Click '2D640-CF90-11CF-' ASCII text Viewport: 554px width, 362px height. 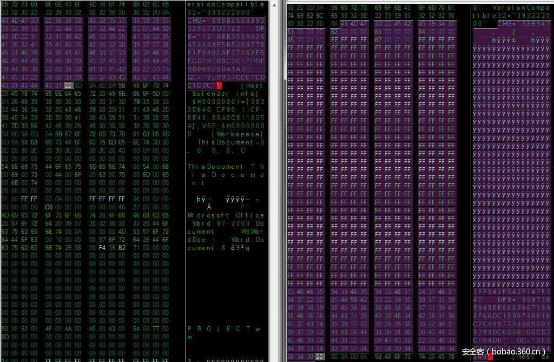pyautogui.click(x=226, y=110)
